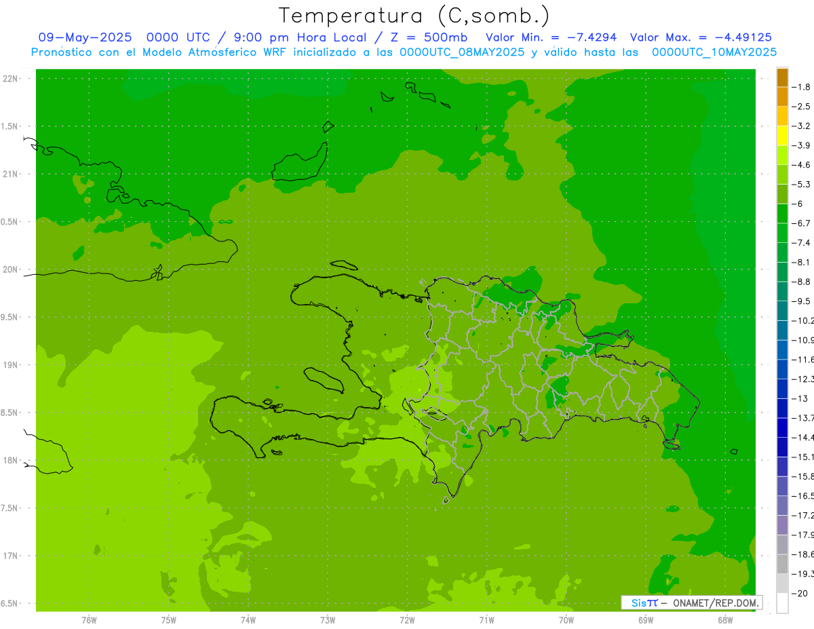Click the 'SisTT - ONAMET/REP.DOM.' credit label
This screenshot has height=629, width=814.
click(x=692, y=603)
